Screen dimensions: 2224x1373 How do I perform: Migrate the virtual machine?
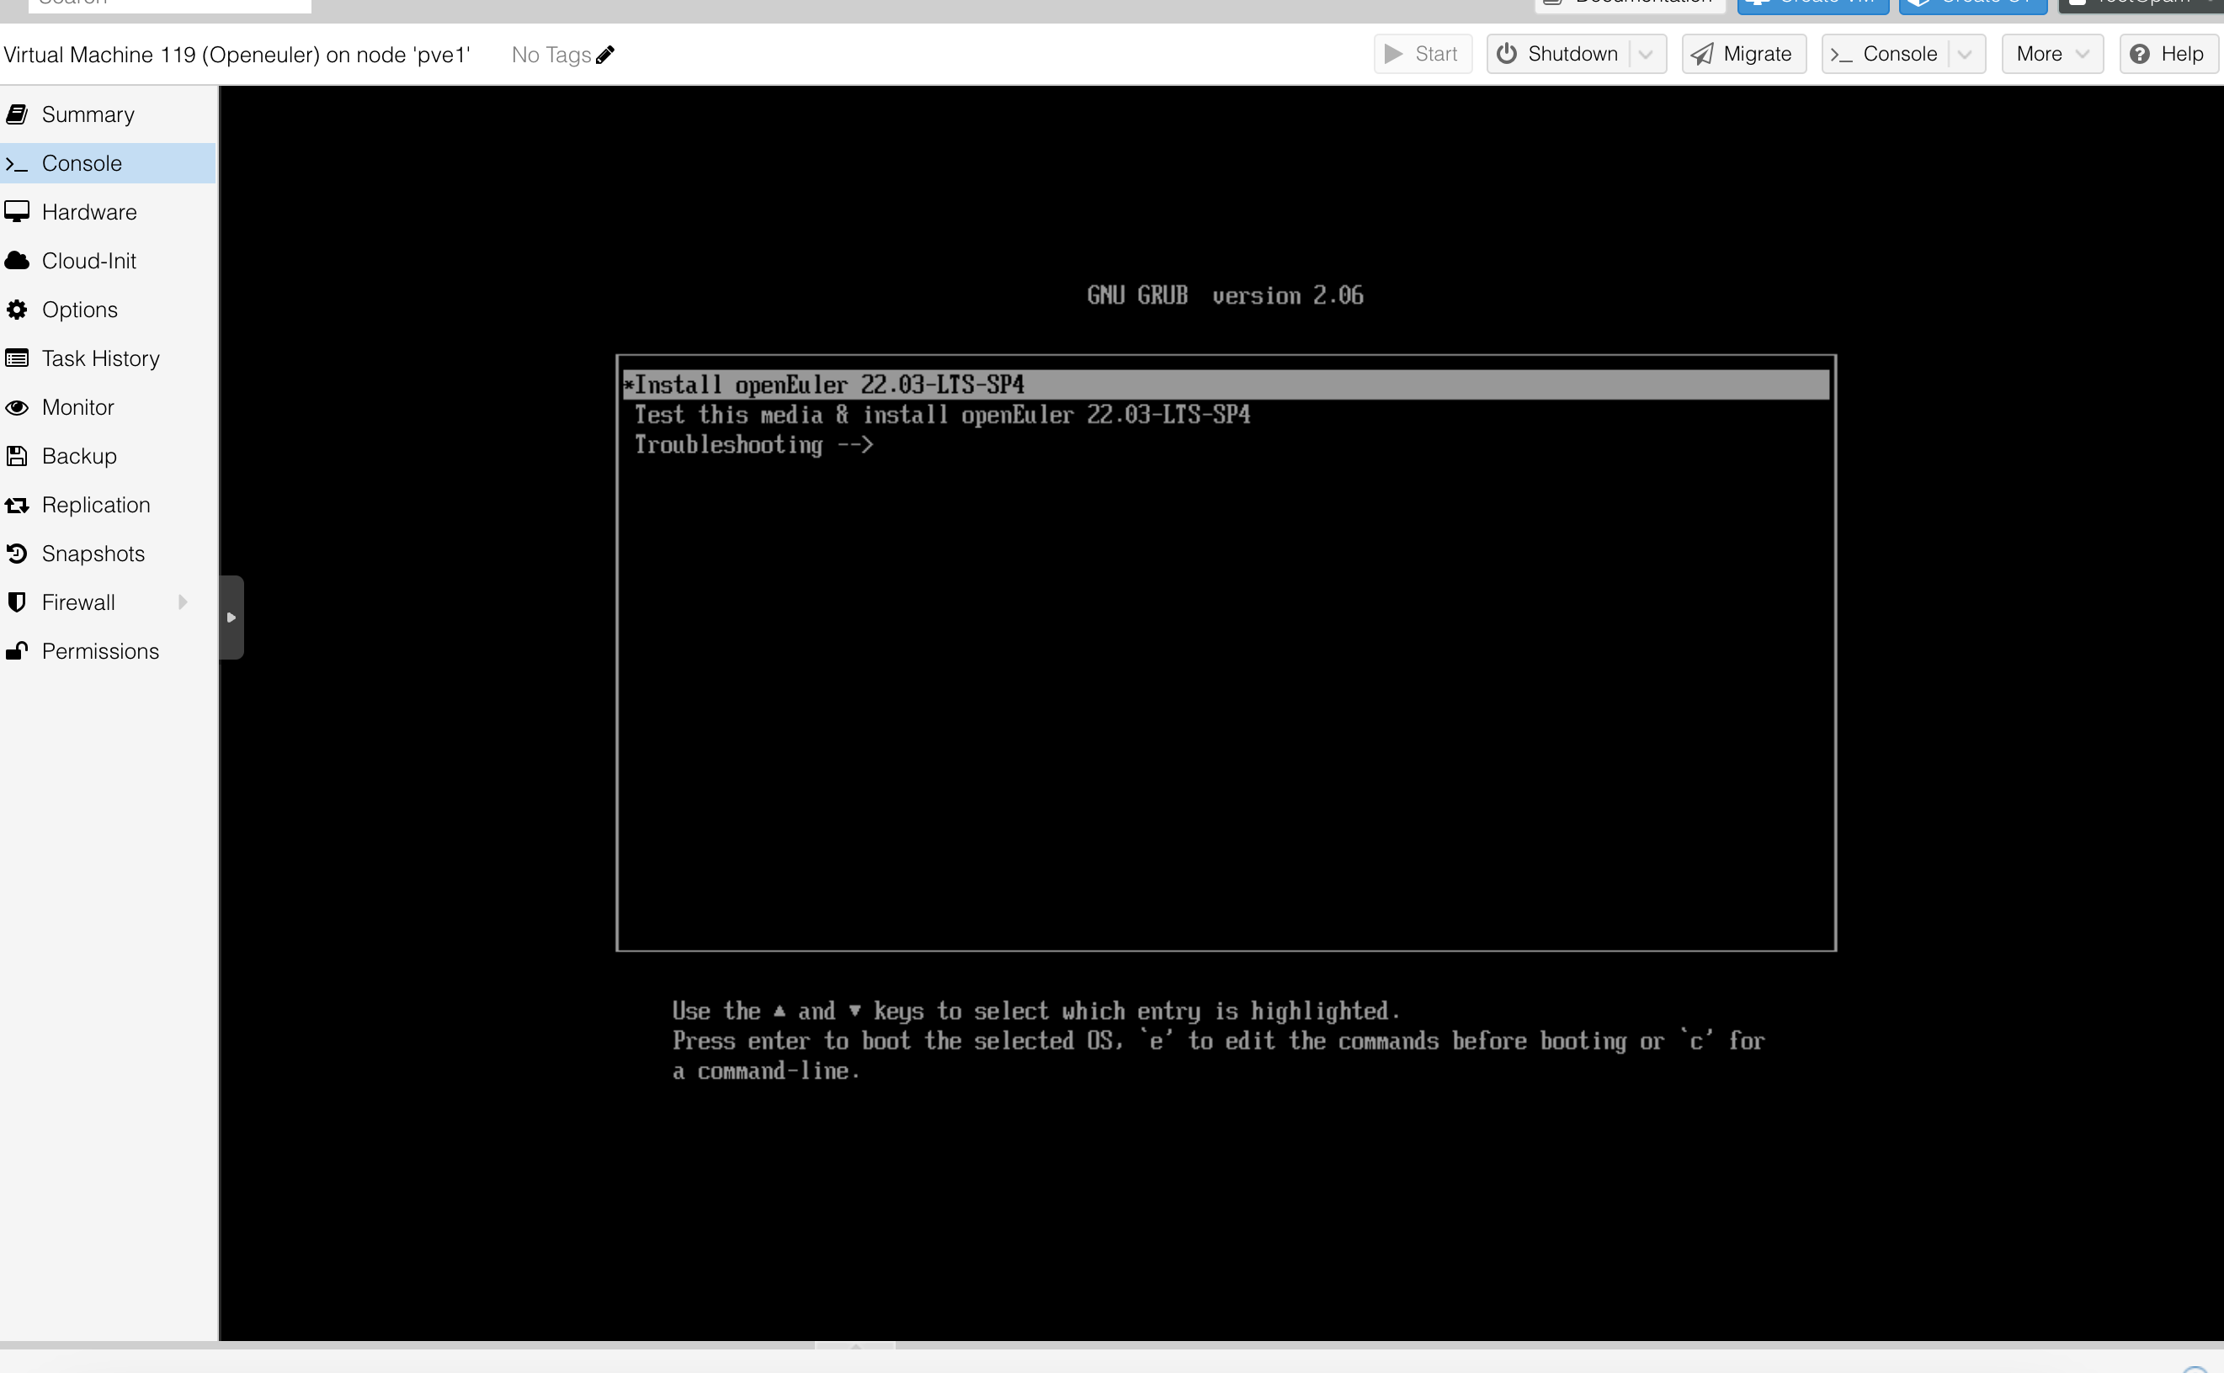point(1743,55)
